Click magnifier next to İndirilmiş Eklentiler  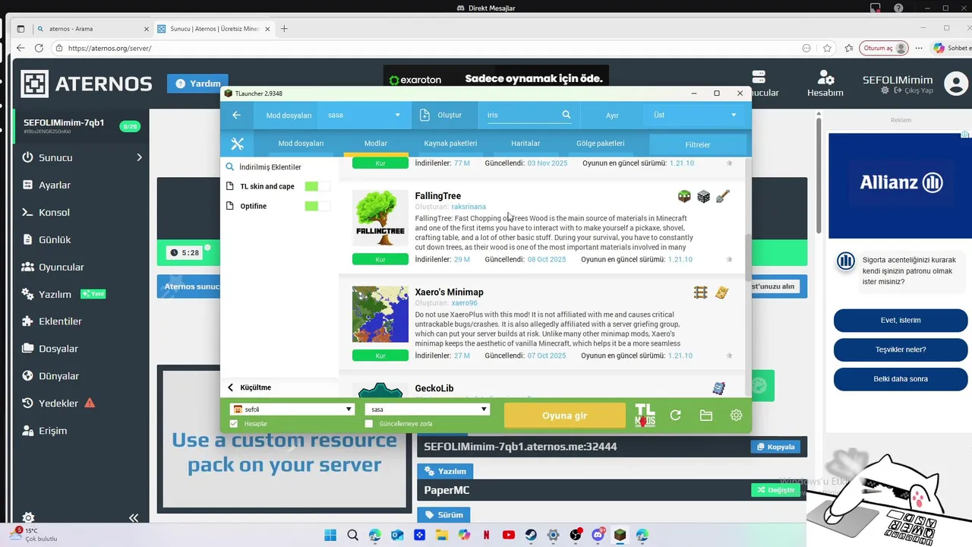(x=229, y=167)
